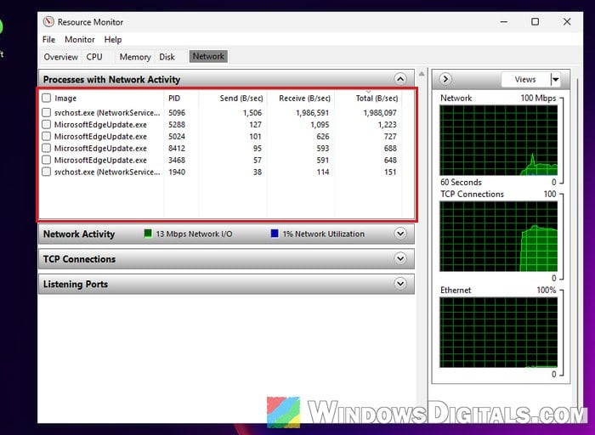
Task: Click the Views button
Action: (x=525, y=80)
